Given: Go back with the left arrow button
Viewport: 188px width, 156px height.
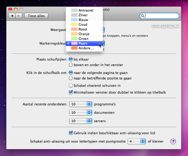Looking at the screenshot, I should point(12,16).
